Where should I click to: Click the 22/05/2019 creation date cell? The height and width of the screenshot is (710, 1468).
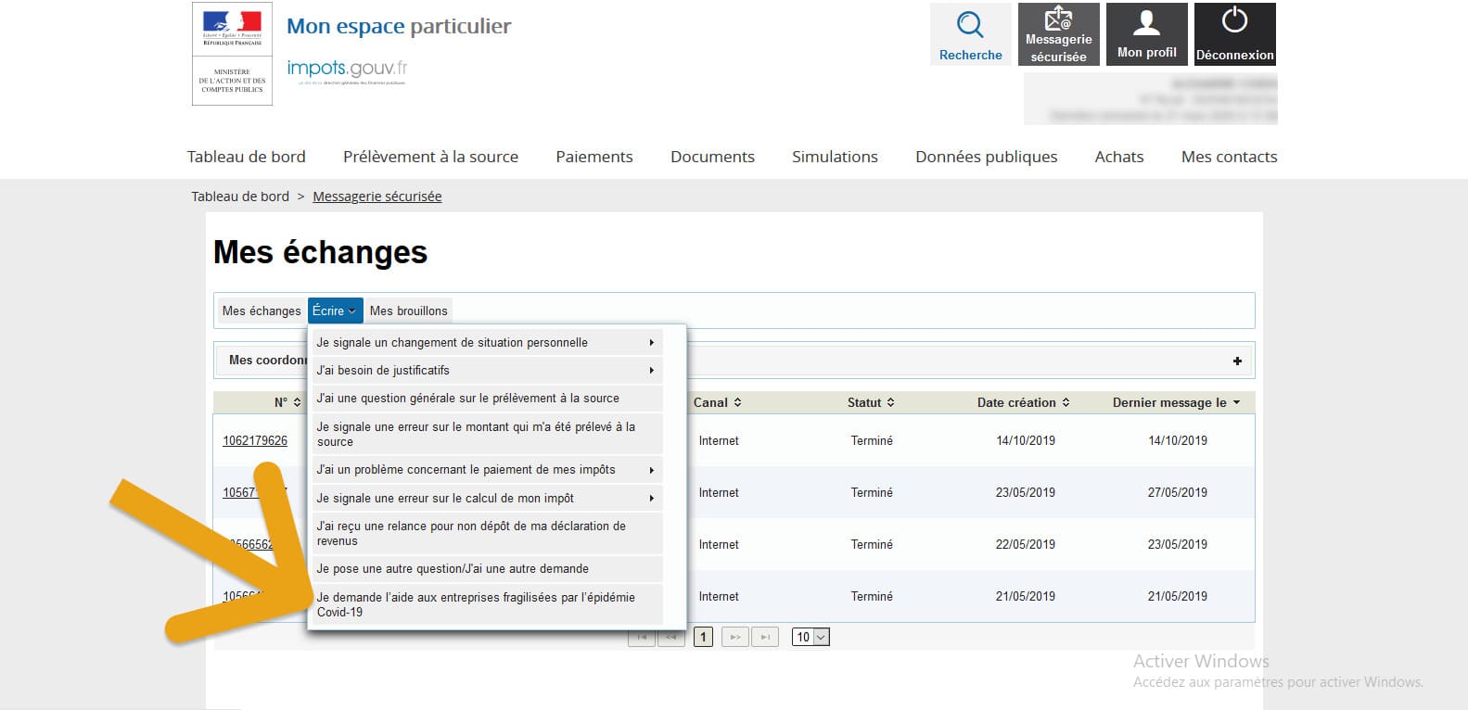[x=1026, y=544]
